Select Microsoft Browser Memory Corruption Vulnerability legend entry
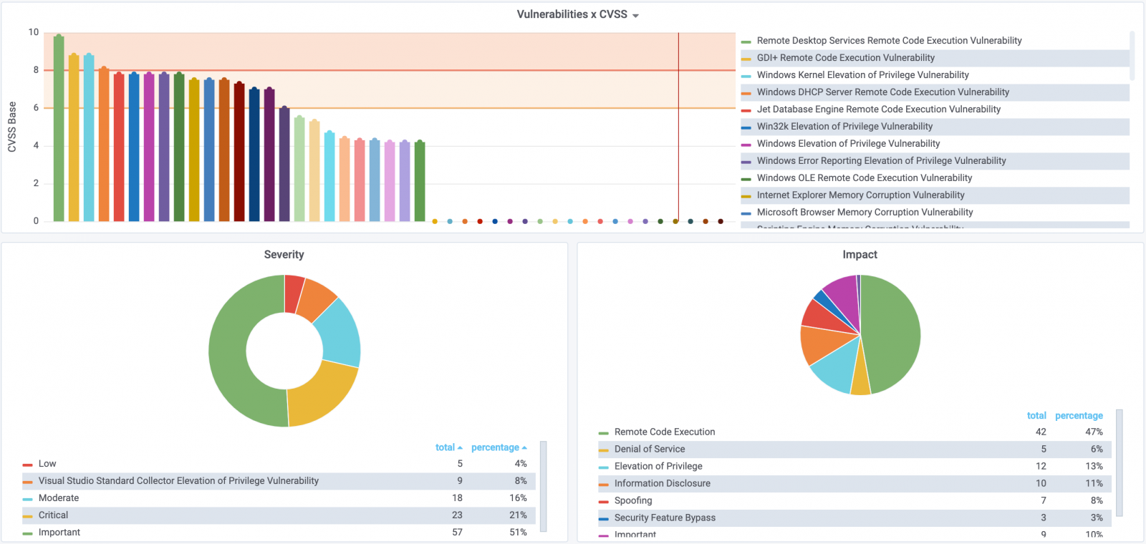 pos(865,213)
